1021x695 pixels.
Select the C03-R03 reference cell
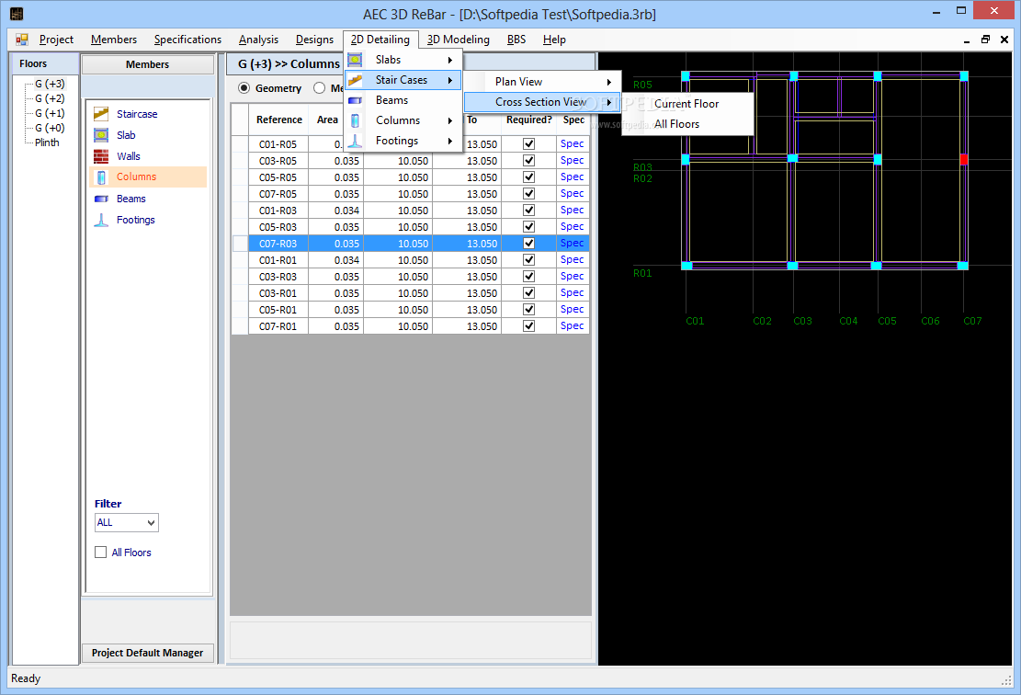(278, 276)
